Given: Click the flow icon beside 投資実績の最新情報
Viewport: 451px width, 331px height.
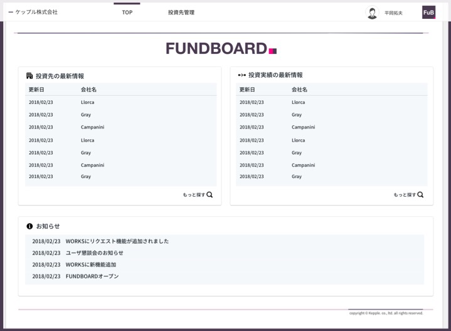Looking at the screenshot, I should click(241, 75).
